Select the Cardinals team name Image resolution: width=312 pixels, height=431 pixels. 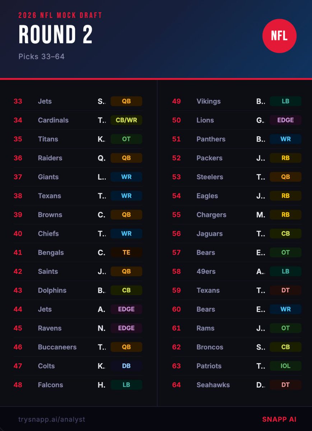tap(53, 120)
